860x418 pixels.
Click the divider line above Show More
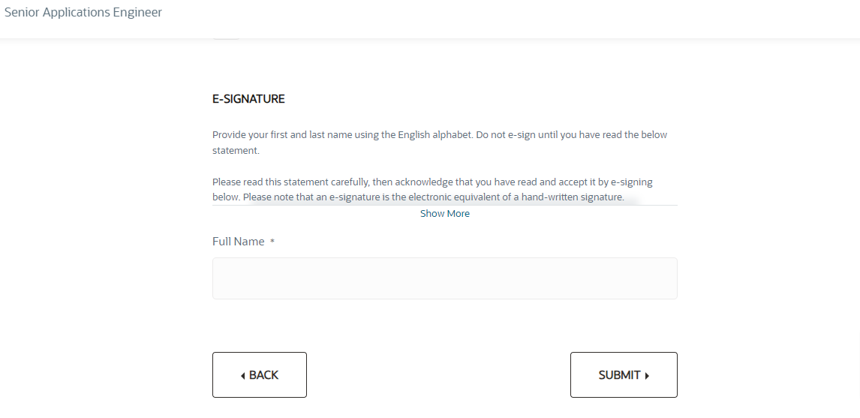(445, 205)
